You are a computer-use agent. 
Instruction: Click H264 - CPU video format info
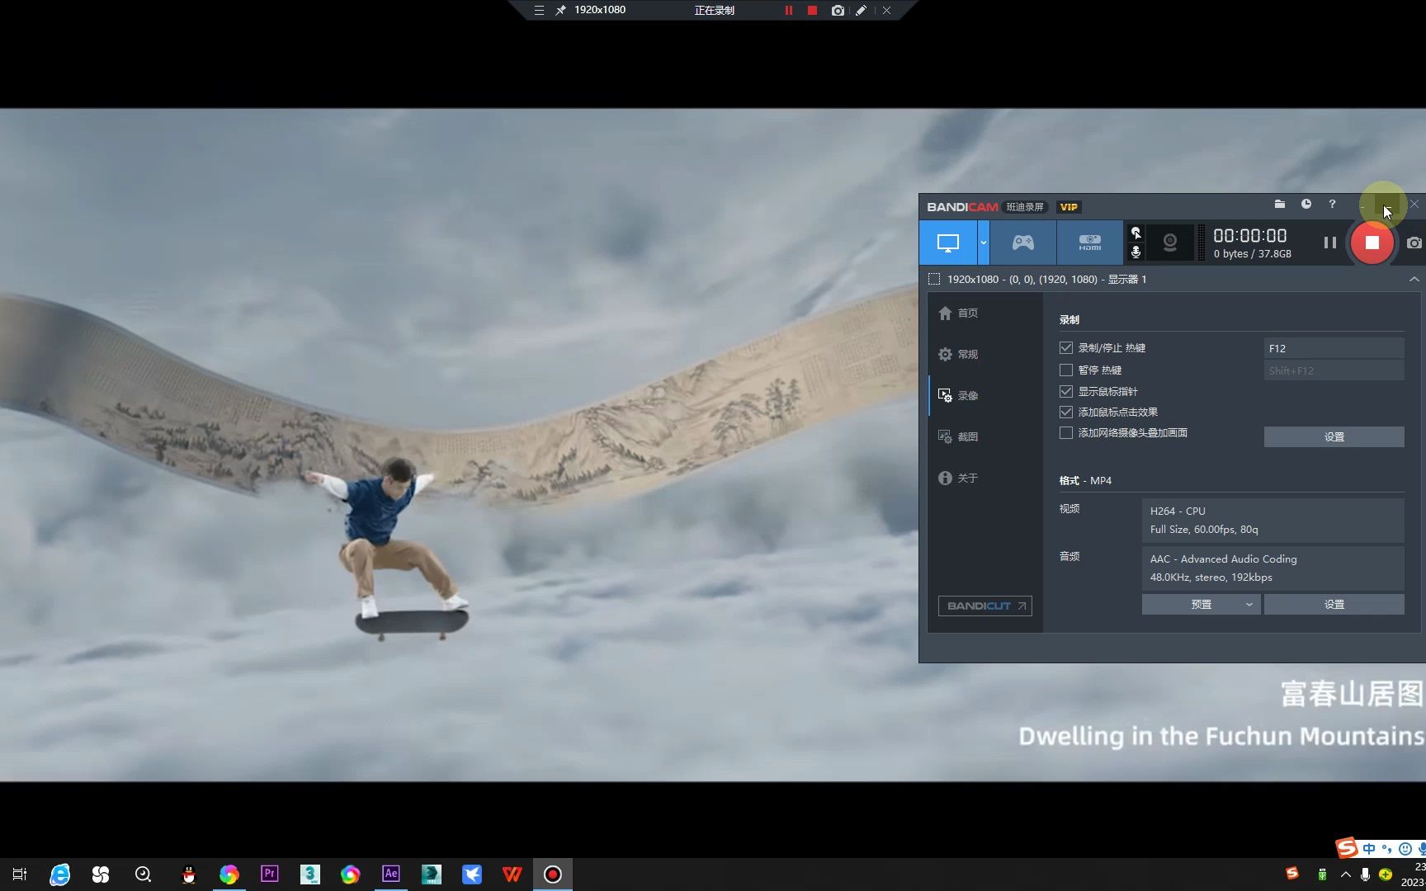click(x=1272, y=521)
